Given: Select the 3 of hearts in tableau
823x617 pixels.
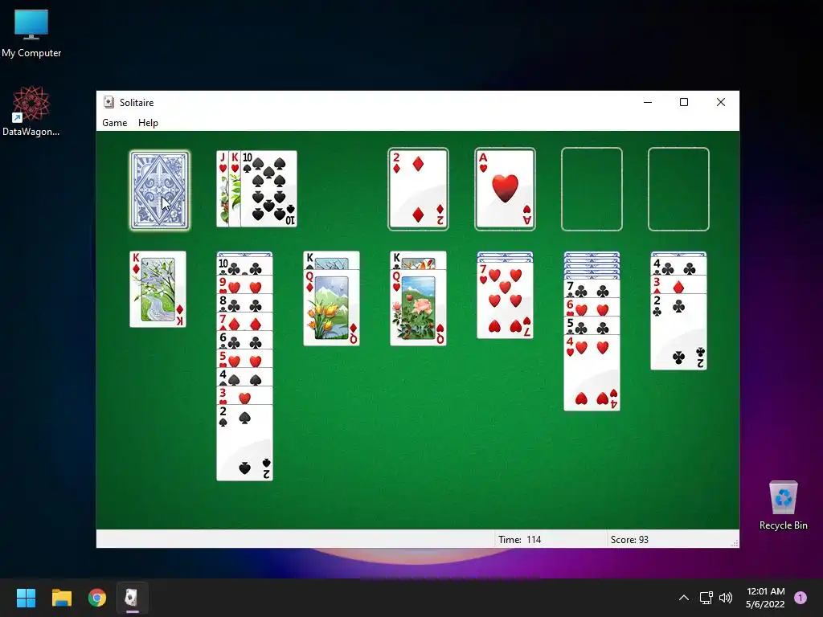Looking at the screenshot, I should 244,395.
